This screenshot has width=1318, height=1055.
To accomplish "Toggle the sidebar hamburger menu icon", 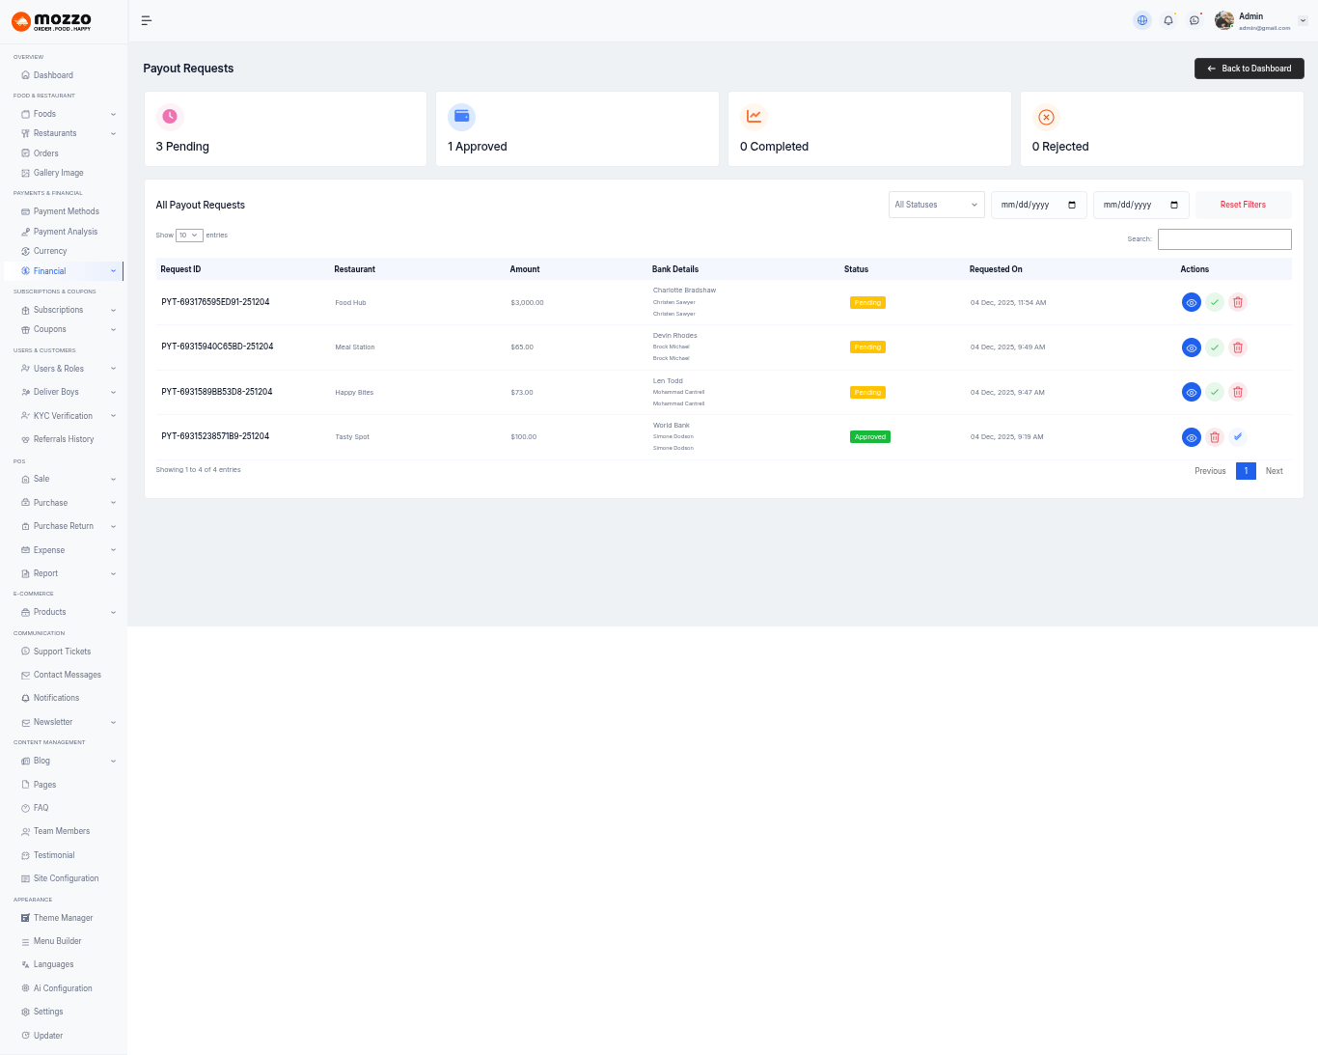I will pyautogui.click(x=147, y=20).
